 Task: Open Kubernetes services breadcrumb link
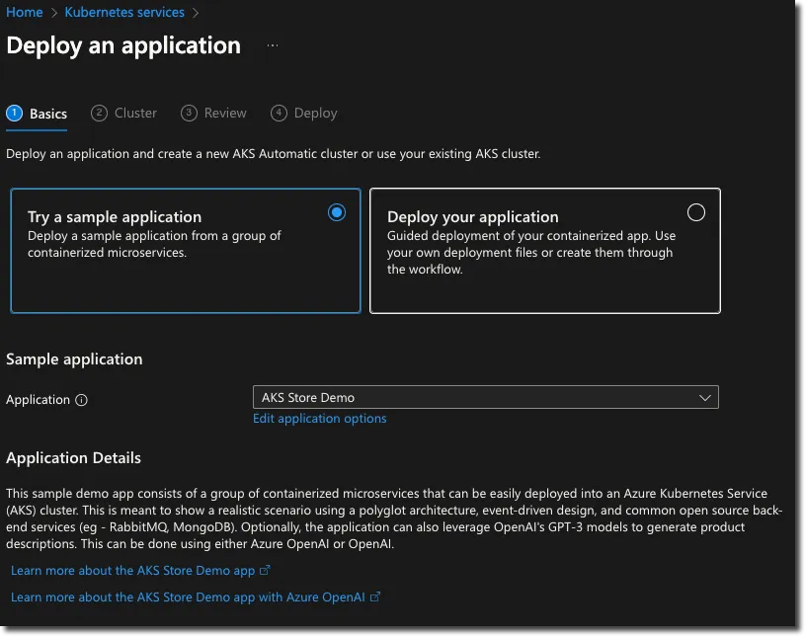pyautogui.click(x=124, y=12)
